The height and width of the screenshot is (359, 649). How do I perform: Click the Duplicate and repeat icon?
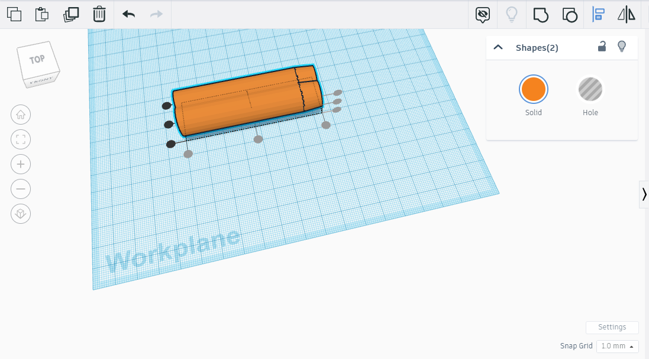[71, 14]
